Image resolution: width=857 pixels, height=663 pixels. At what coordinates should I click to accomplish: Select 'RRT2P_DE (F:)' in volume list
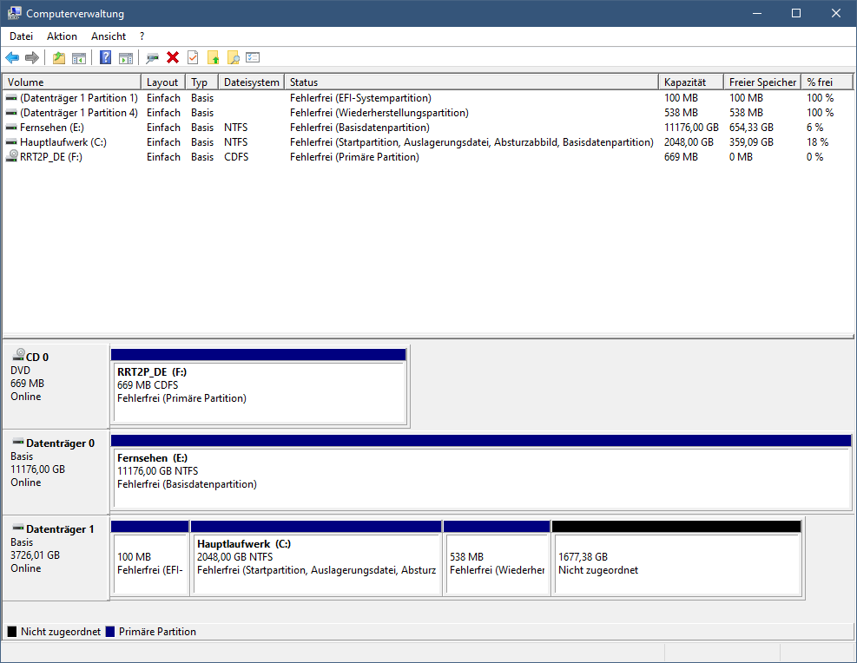pyautogui.click(x=51, y=157)
